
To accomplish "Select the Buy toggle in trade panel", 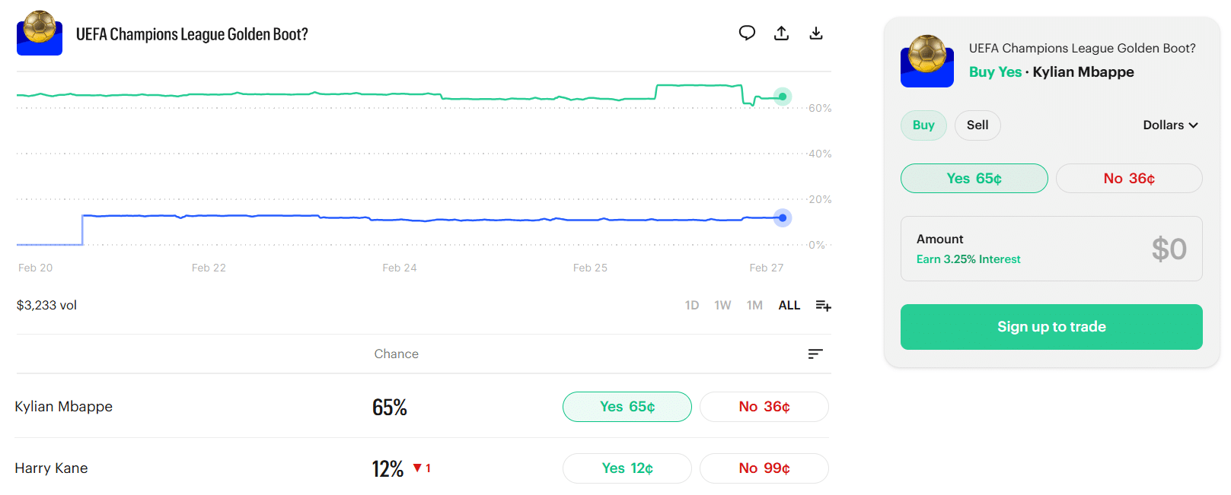I will tap(923, 125).
